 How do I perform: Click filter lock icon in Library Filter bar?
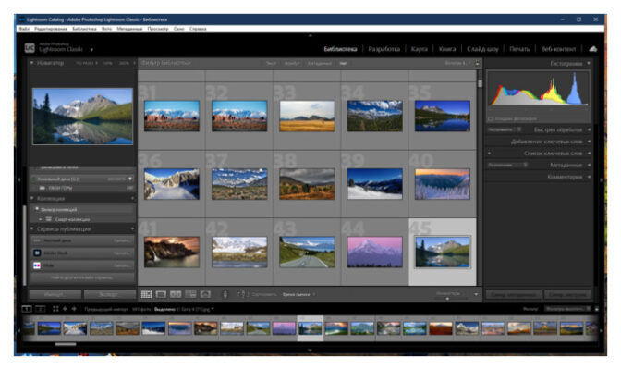pos(477,64)
